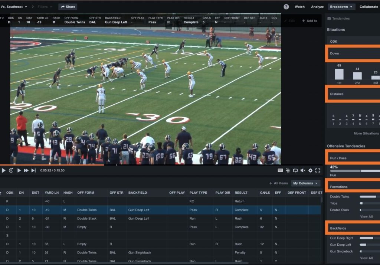Select the Double Stack play row

click(x=87, y=219)
